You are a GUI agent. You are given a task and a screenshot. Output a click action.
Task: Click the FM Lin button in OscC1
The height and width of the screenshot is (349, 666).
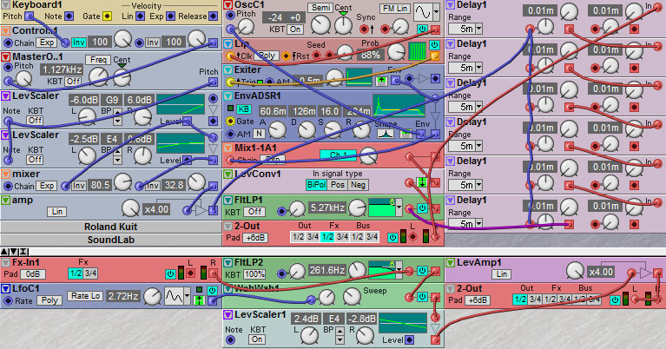coord(394,8)
